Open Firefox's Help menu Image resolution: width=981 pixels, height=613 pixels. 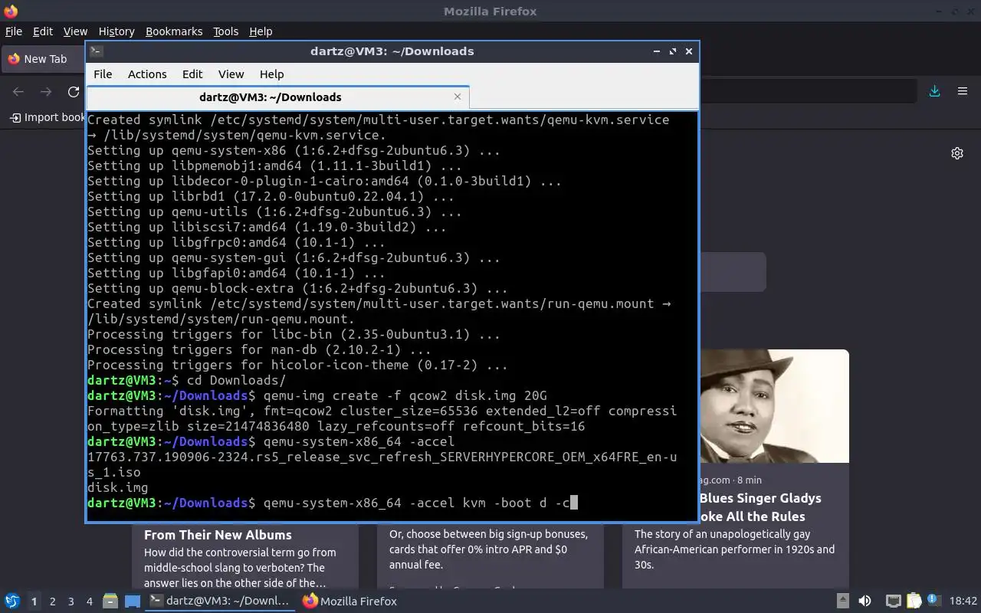pyautogui.click(x=261, y=31)
